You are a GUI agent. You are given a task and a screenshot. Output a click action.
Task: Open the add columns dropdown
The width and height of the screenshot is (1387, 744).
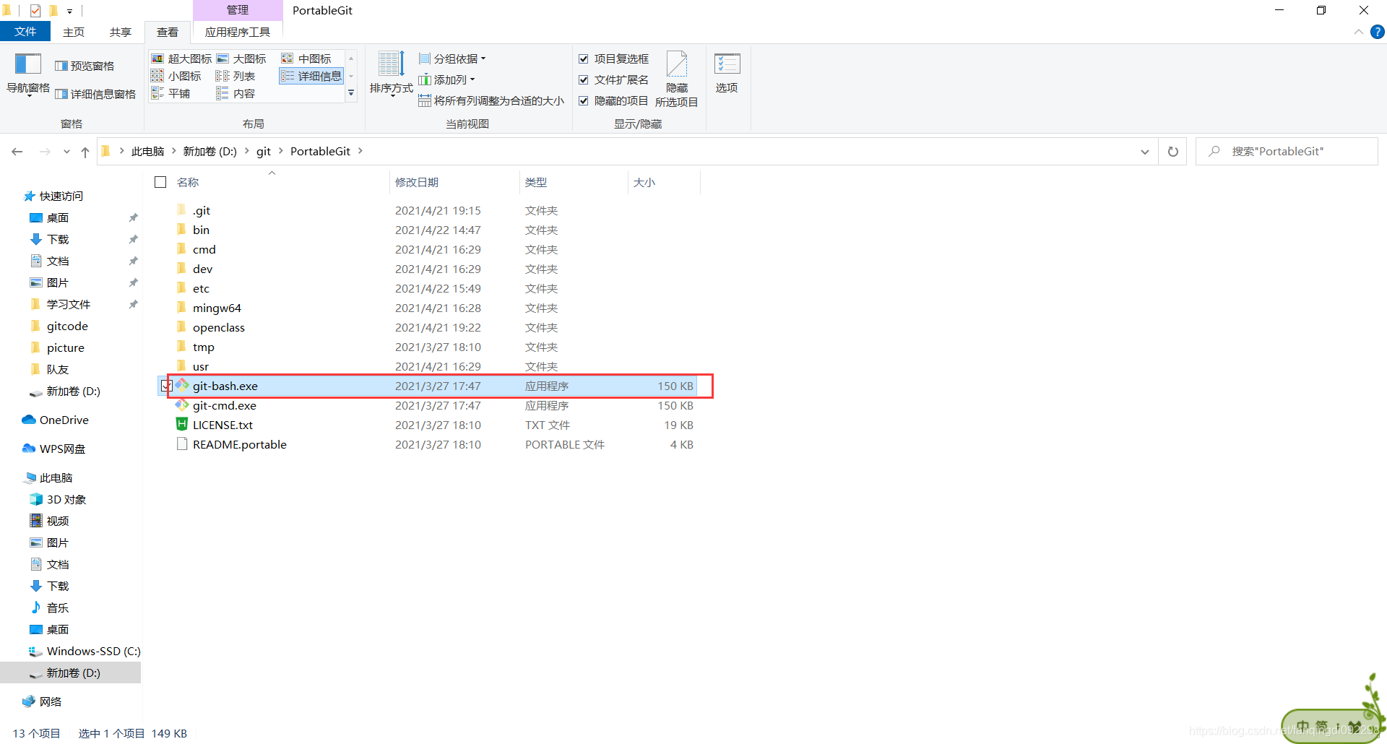point(447,79)
